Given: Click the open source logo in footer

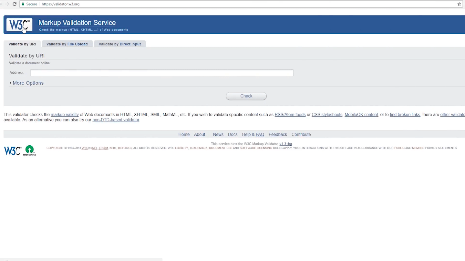Looking at the screenshot, I should (x=29, y=151).
